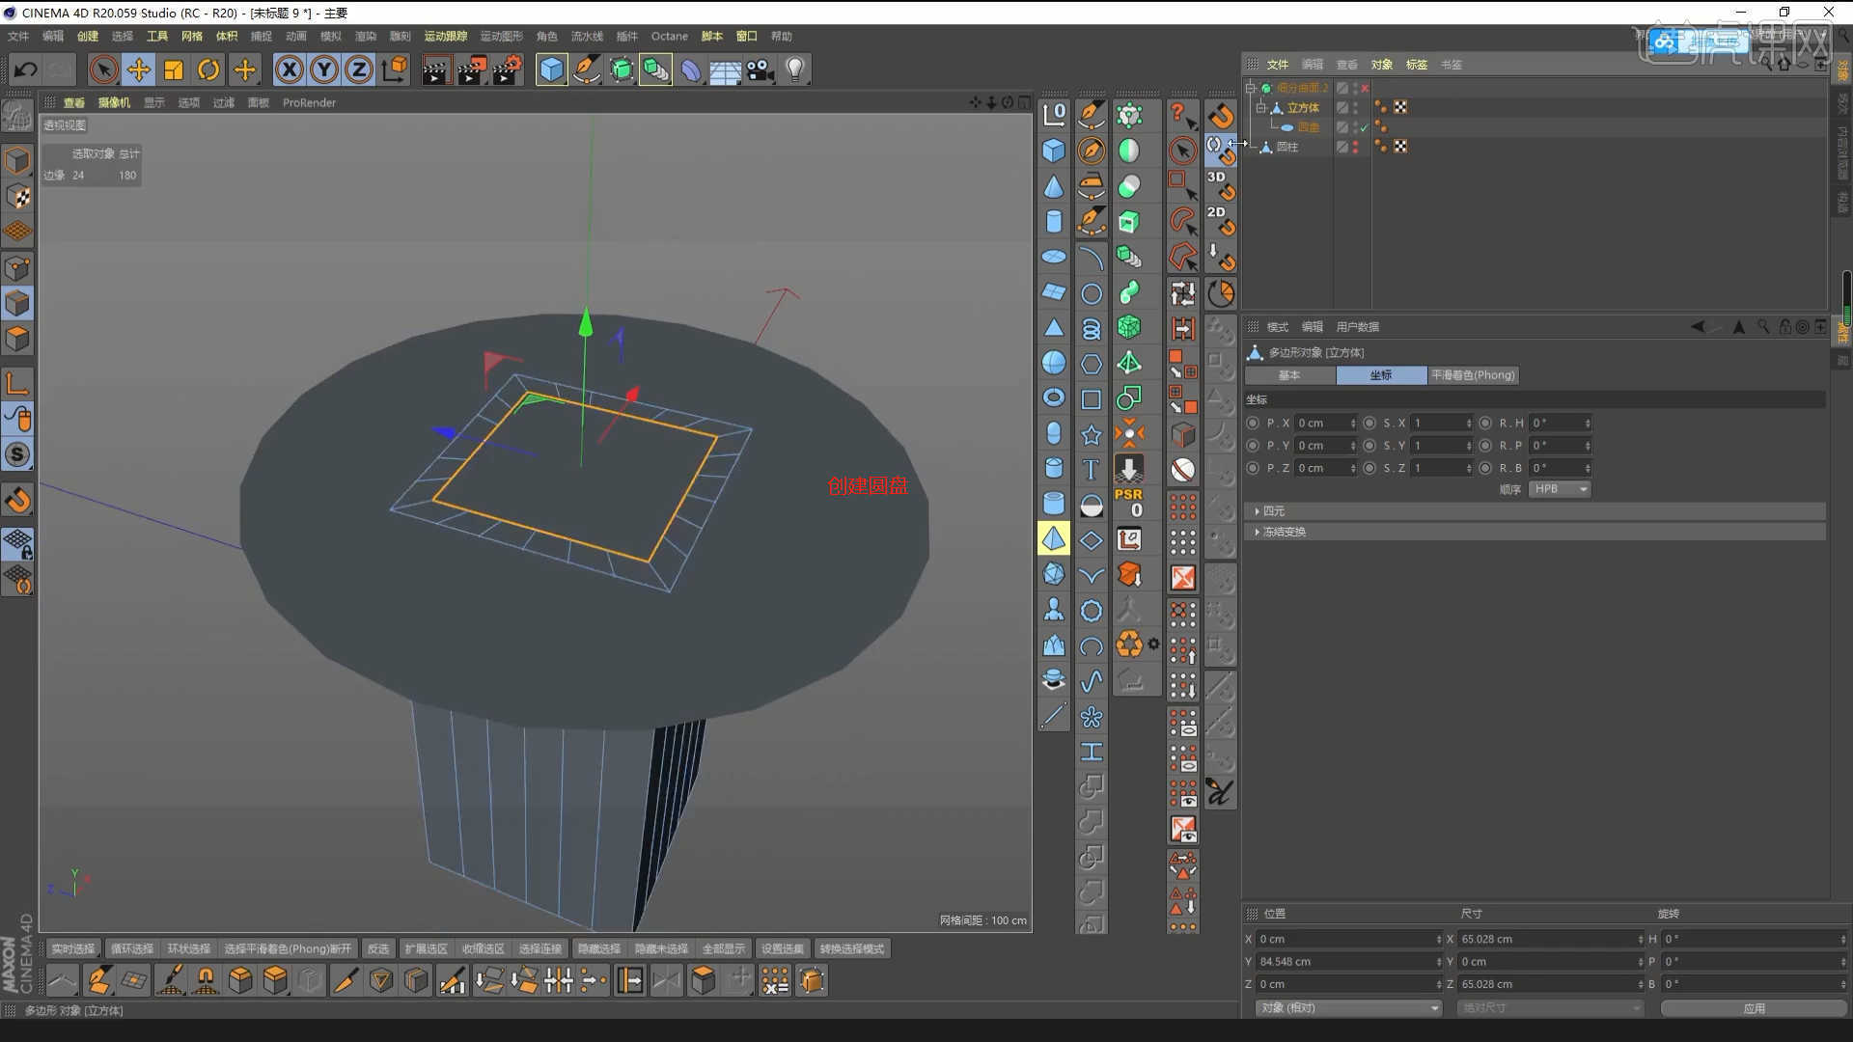Switch to the 基本 tab
Screen dimensions: 1853x1042
click(1289, 375)
